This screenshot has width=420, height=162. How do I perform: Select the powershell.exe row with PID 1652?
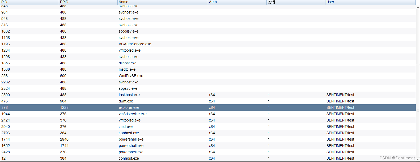click(x=208, y=146)
